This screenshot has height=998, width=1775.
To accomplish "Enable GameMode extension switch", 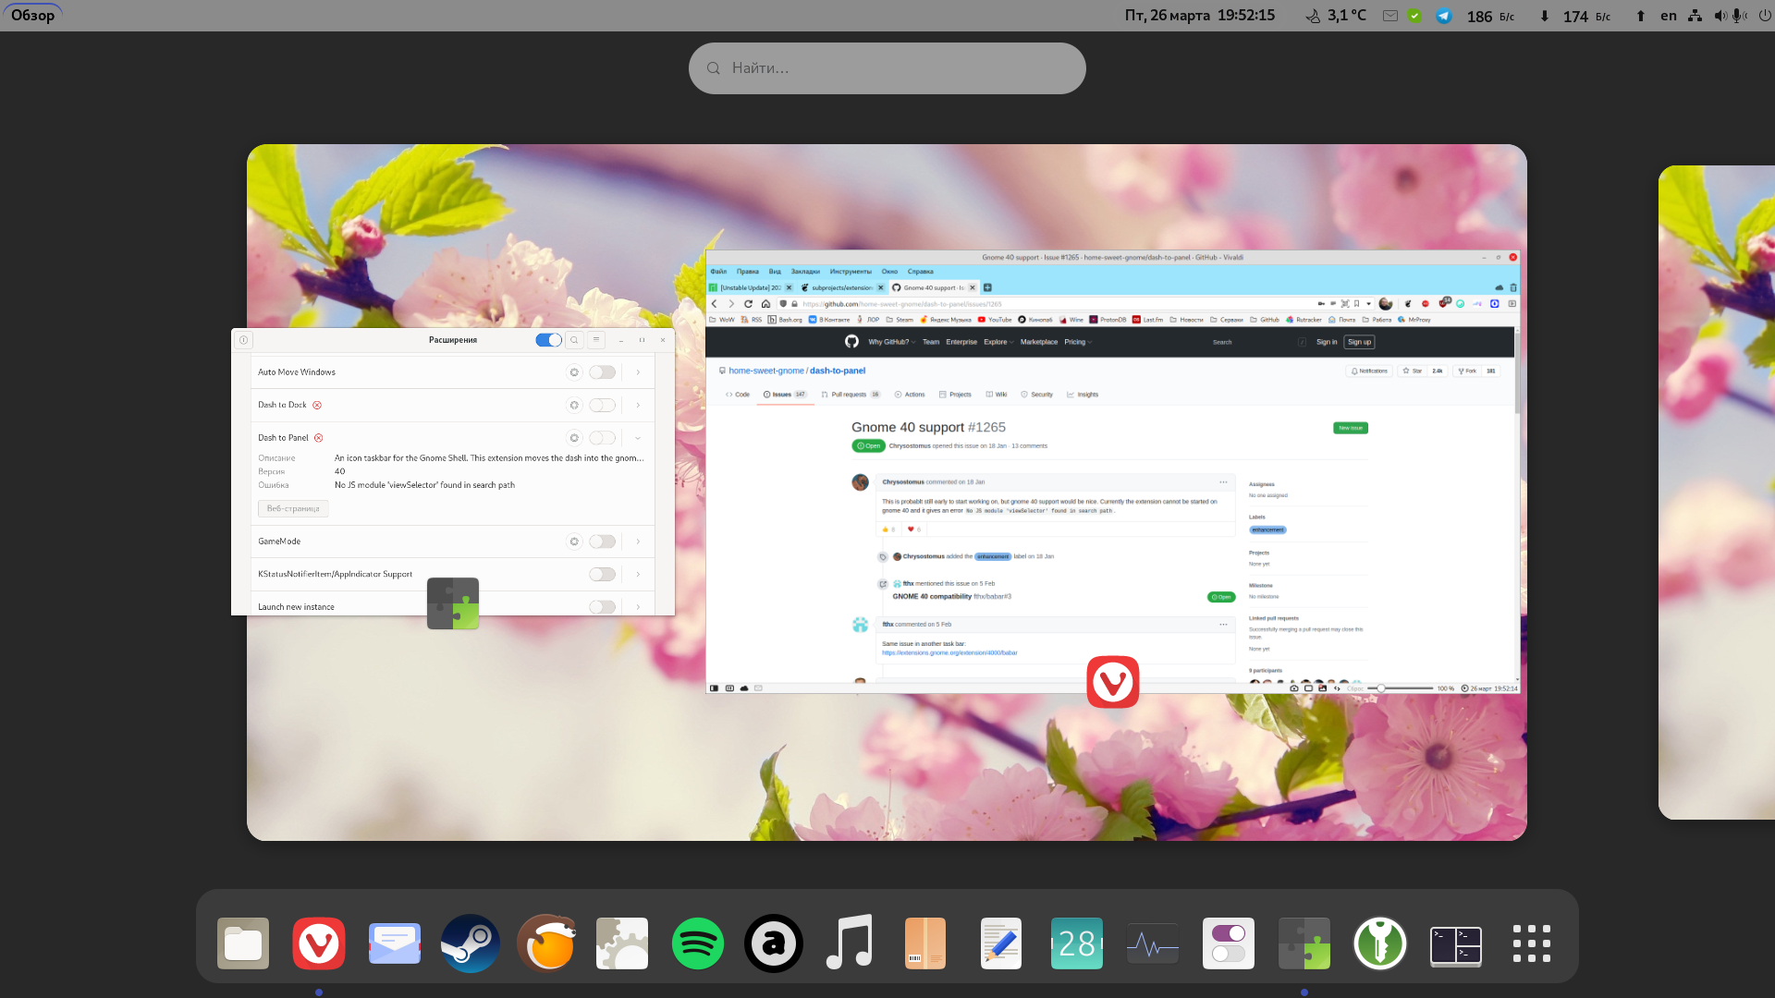I will tap(603, 542).
